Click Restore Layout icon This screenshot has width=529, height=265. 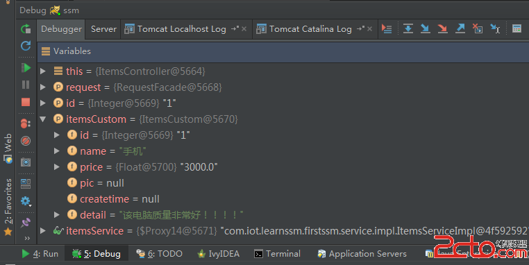[26, 184]
